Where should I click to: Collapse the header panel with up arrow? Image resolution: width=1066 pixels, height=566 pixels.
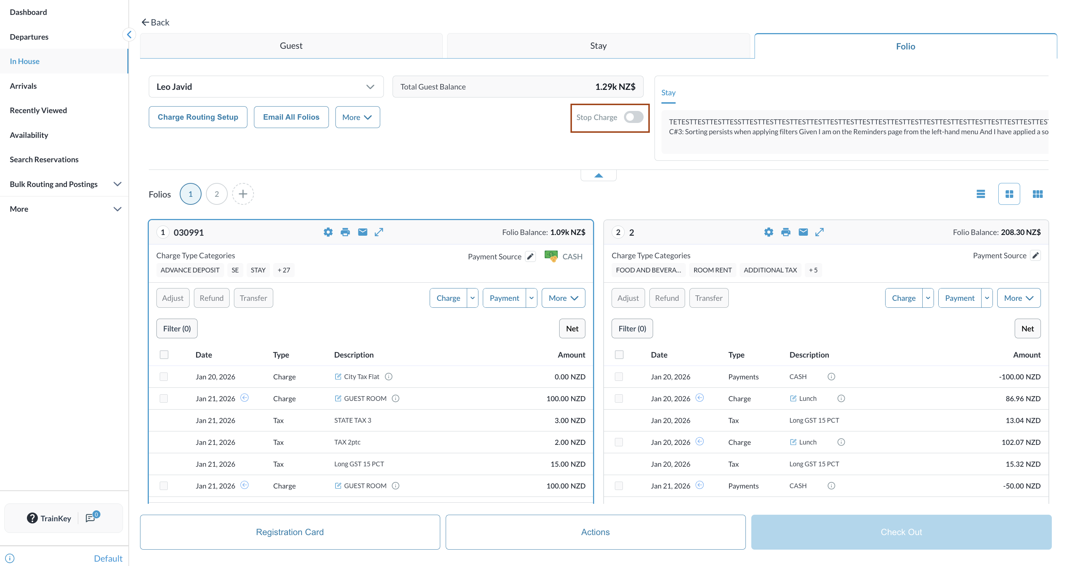(x=598, y=175)
